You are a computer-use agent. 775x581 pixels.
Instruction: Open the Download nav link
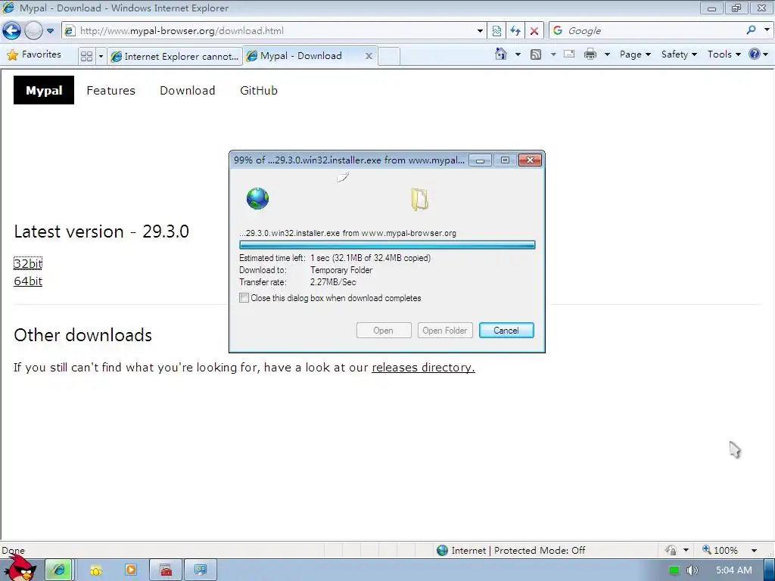point(188,91)
